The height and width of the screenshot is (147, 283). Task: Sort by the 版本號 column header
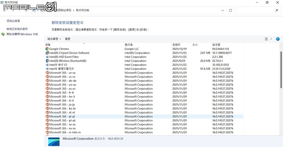216,45
